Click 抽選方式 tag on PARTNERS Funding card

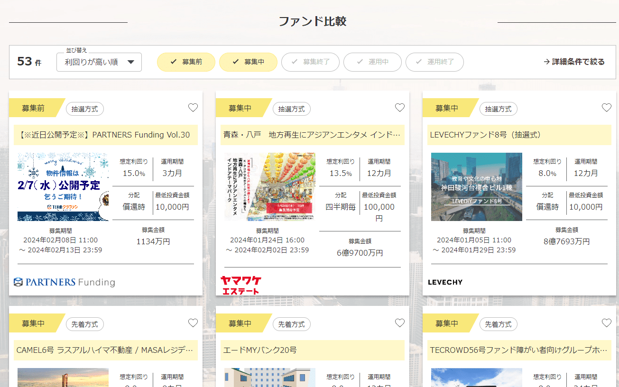tap(85, 109)
